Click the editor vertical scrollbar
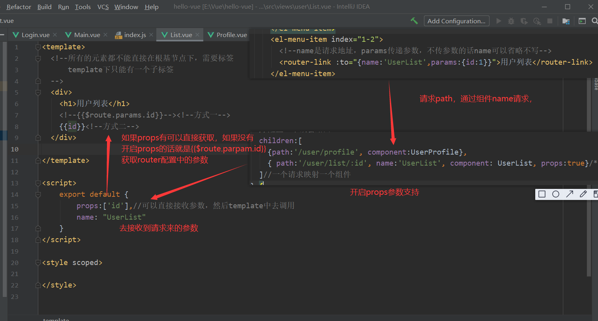This screenshot has height=321, width=598. [x=589, y=177]
